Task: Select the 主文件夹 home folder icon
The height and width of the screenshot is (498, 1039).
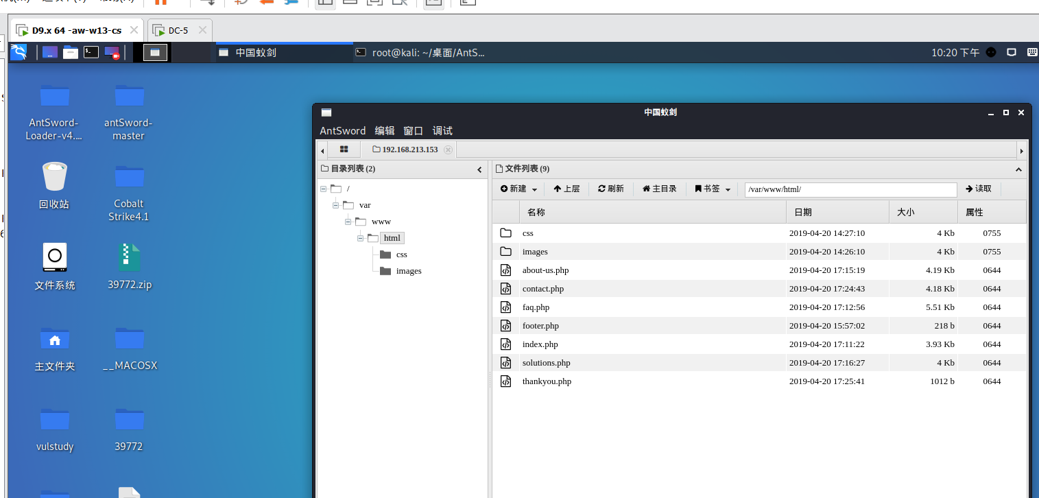Action: click(x=54, y=348)
